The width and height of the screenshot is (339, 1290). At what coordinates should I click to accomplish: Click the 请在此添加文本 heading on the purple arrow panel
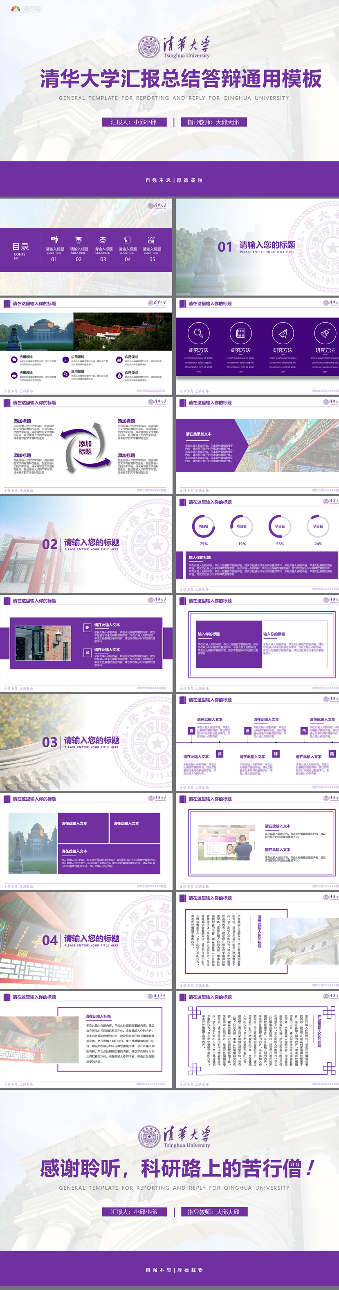click(x=198, y=434)
